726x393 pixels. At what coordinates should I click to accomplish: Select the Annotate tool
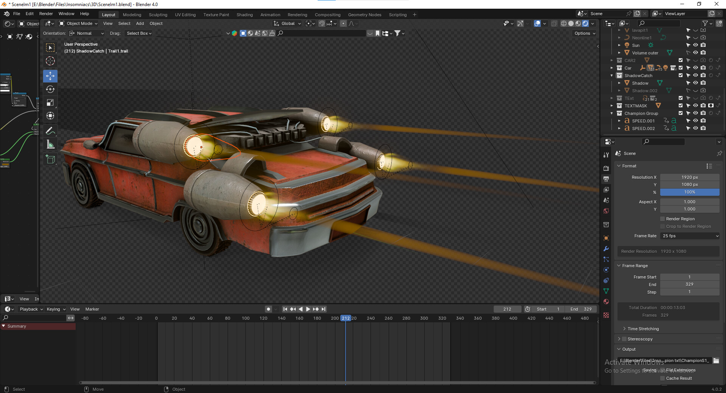[x=50, y=131]
